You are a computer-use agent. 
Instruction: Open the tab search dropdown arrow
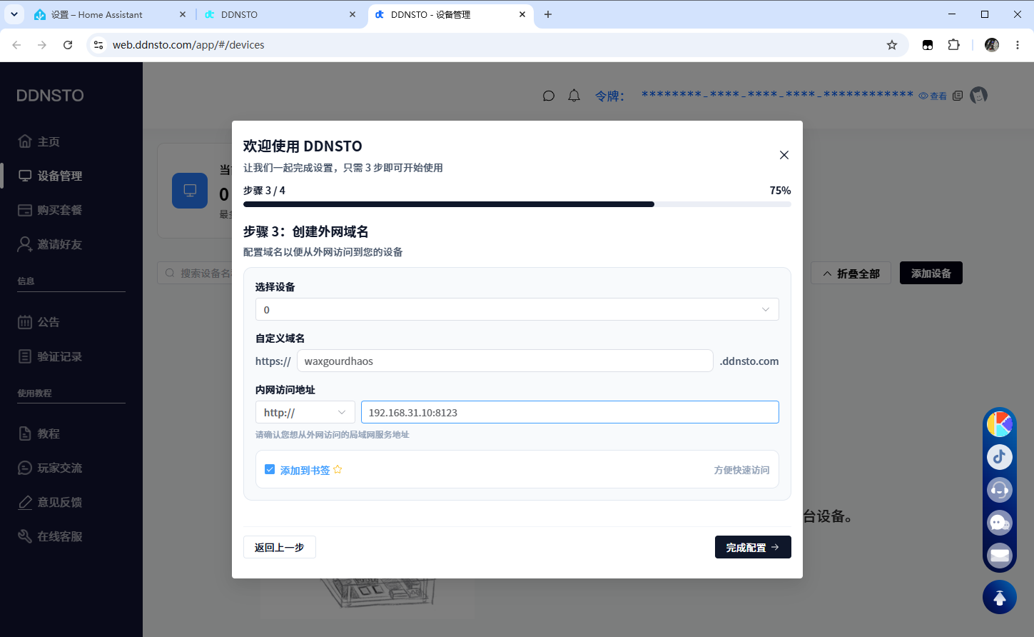(x=14, y=14)
